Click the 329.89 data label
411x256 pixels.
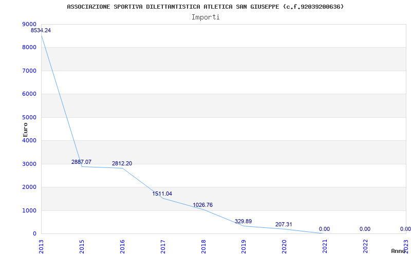coord(243,221)
